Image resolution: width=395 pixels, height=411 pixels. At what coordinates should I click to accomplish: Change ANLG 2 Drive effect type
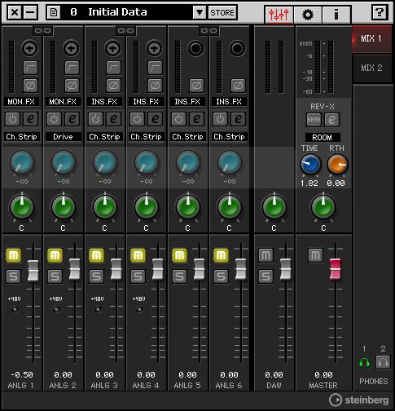pos(64,137)
